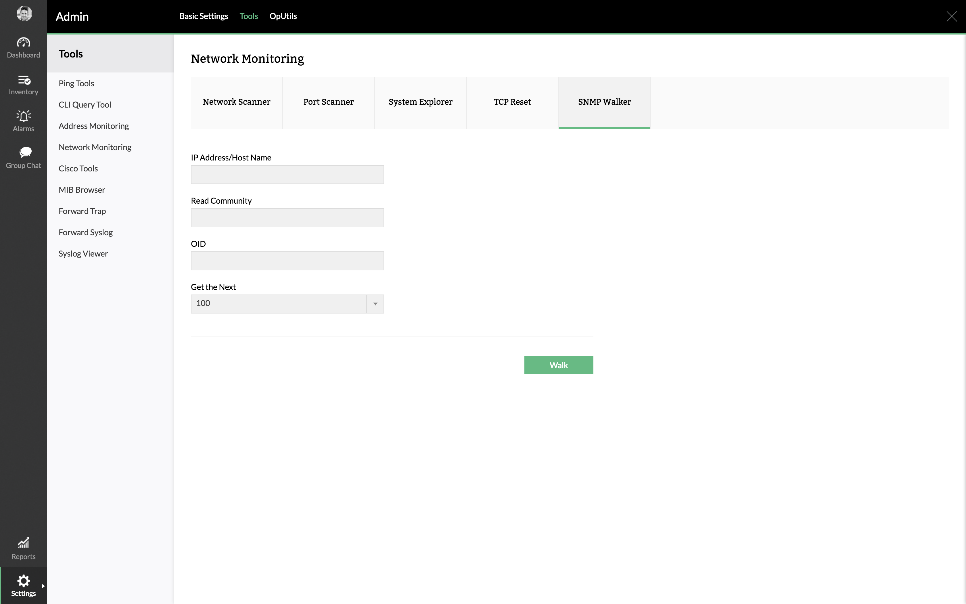966x604 pixels.
Task: Open Basic Settings in top menu
Action: pyautogui.click(x=203, y=16)
